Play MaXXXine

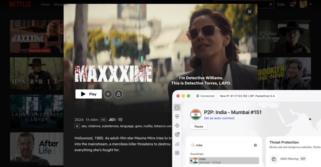coord(89,94)
